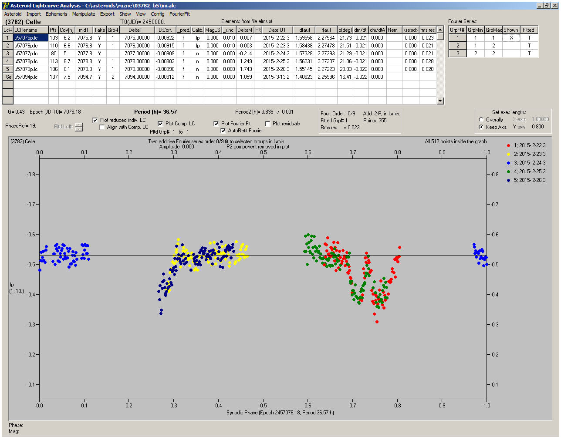This screenshot has height=437, width=561.
Task: Open the Config menu
Action: [158, 14]
